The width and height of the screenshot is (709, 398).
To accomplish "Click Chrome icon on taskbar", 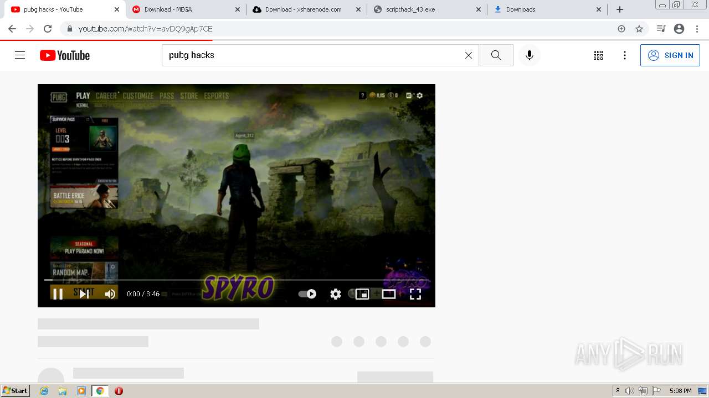I will (100, 391).
